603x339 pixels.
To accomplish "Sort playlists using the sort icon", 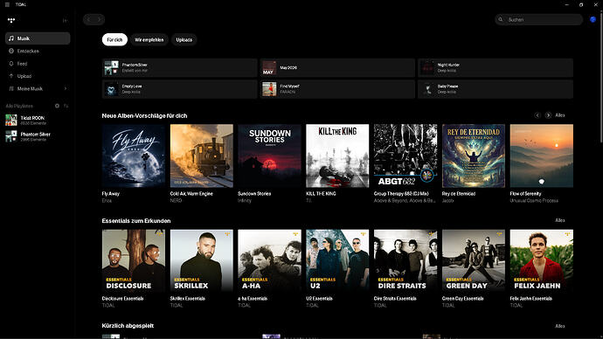I will point(66,106).
